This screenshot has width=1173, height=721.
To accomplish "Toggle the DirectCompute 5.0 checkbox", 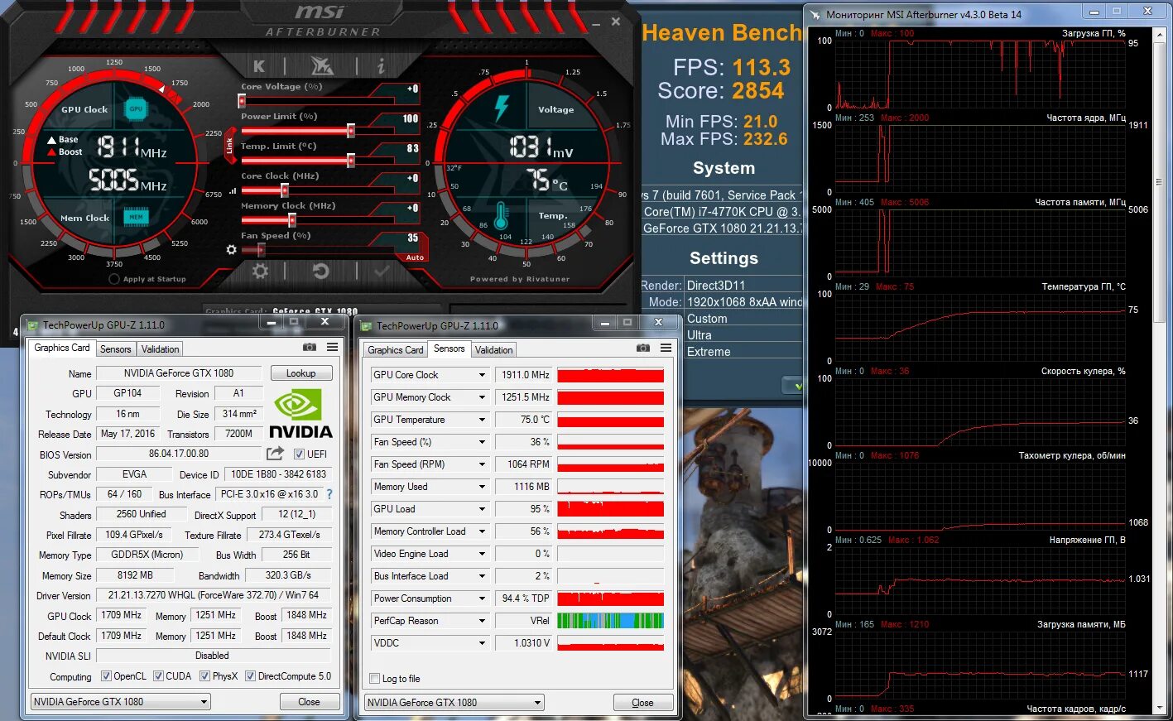I will pos(250,676).
